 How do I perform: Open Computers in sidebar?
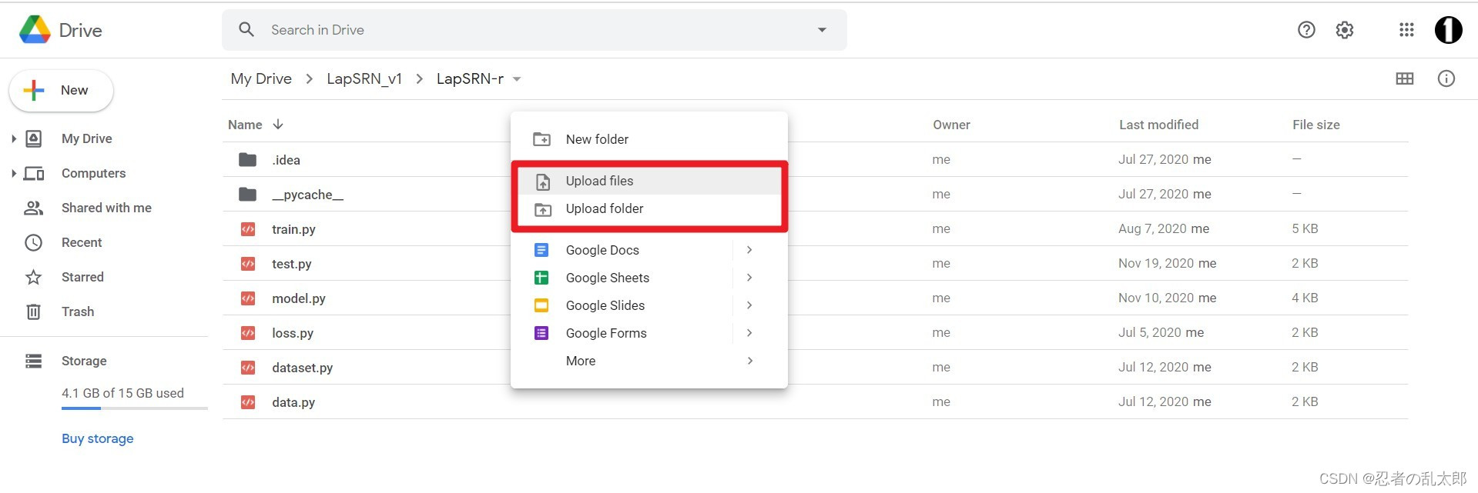pos(93,173)
